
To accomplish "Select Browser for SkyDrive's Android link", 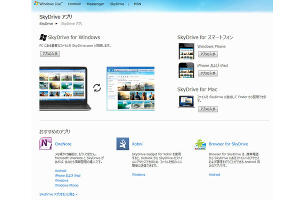I will [x=214, y=174].
